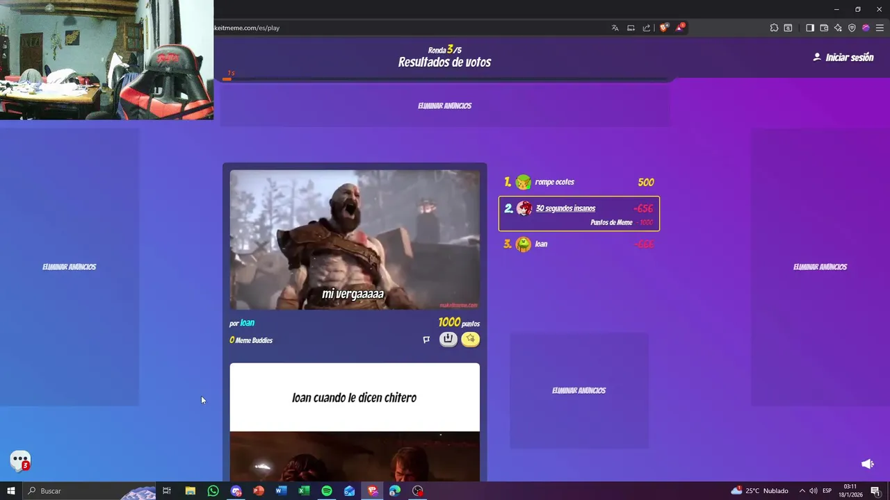Screen dimensions: 890x500
Task: Expand the system tray hidden icons chevron
Action: (x=802, y=491)
